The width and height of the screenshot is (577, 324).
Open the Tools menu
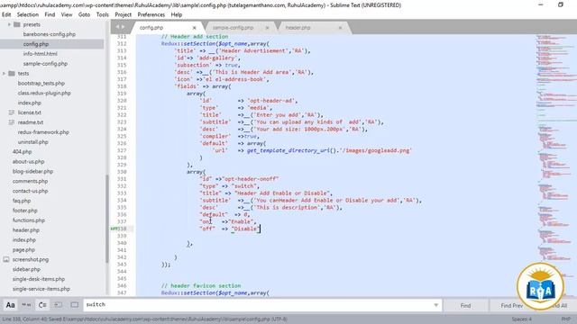click(x=102, y=14)
